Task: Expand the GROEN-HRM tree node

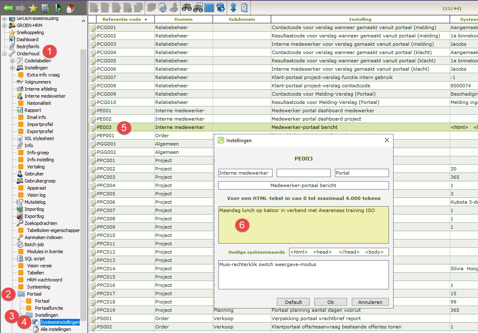Action: point(5,25)
